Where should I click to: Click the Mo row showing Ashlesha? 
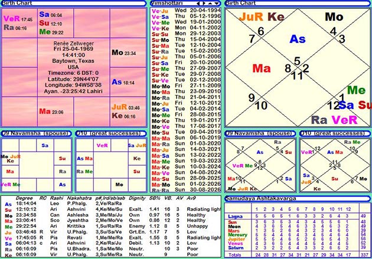pos(113,215)
